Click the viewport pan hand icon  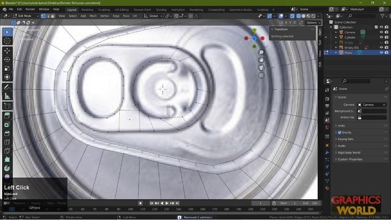[261, 60]
